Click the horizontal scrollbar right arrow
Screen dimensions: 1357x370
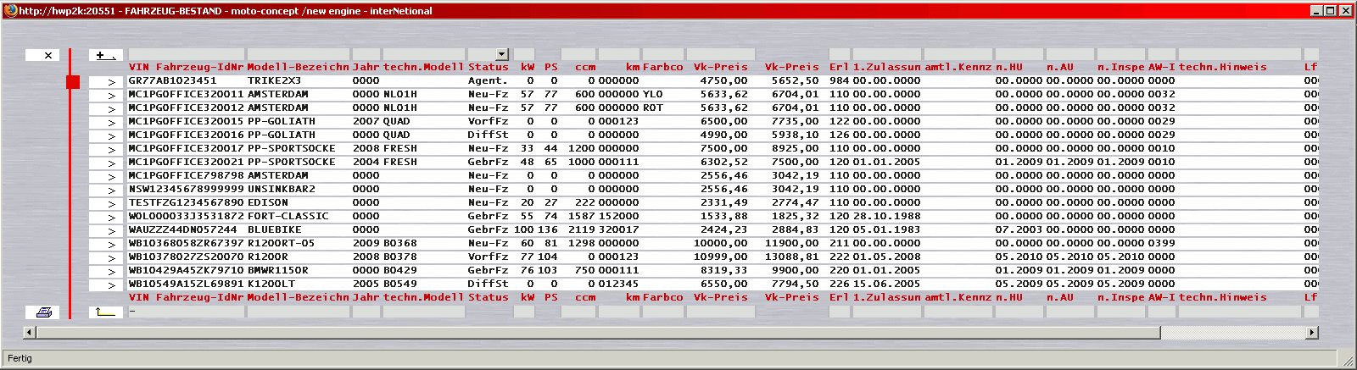[x=1312, y=333]
